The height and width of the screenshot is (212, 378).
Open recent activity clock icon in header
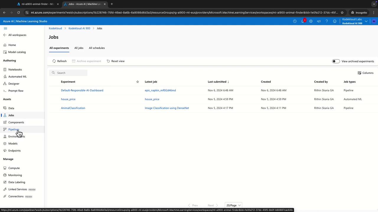[x=295, y=21]
